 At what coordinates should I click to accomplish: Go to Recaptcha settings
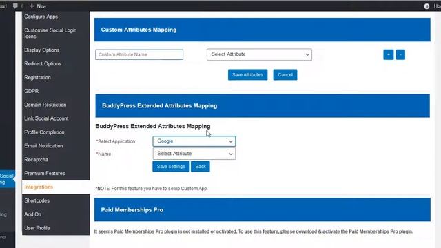tap(37, 160)
